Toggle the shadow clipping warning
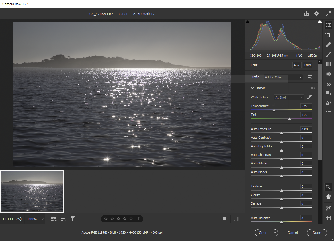Image resolution: width=334 pixels, height=241 pixels. [x=248, y=22]
